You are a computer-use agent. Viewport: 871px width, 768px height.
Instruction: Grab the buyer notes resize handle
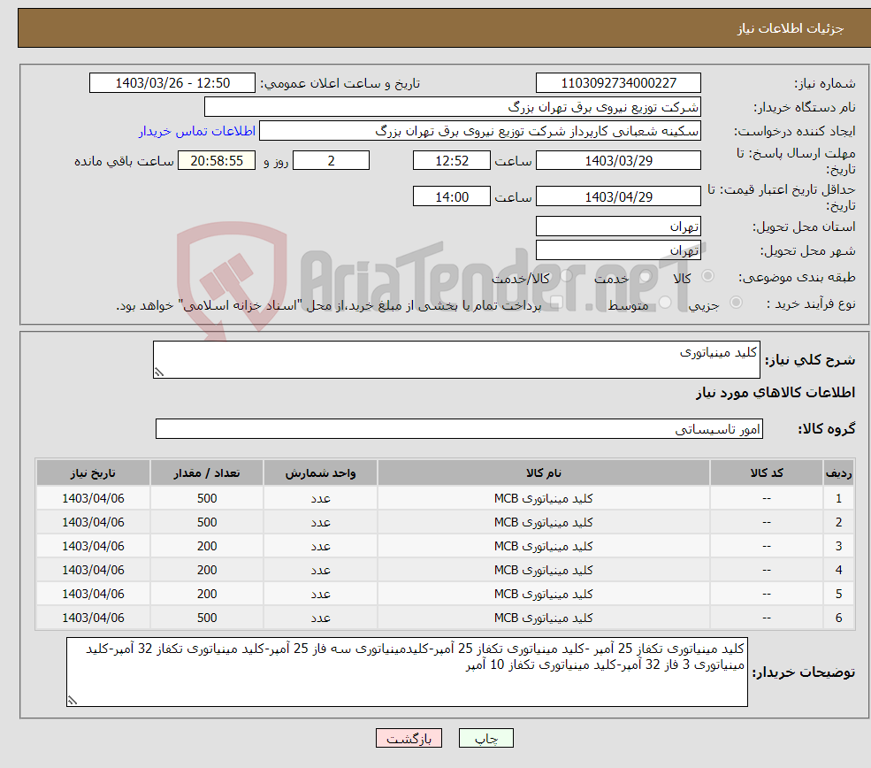click(73, 701)
